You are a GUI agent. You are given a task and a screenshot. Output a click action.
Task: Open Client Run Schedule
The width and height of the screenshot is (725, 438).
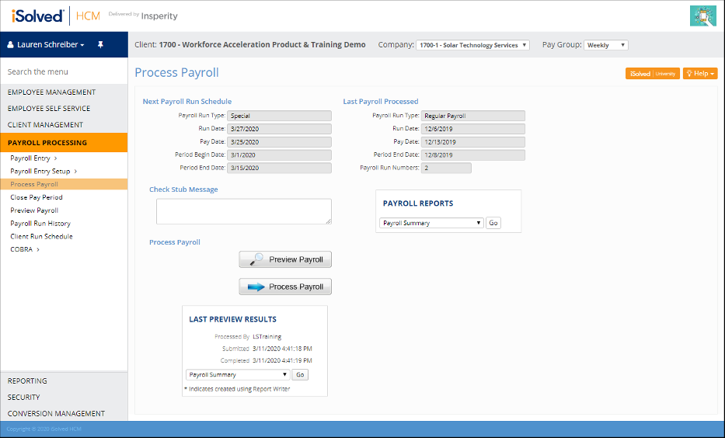(42, 236)
